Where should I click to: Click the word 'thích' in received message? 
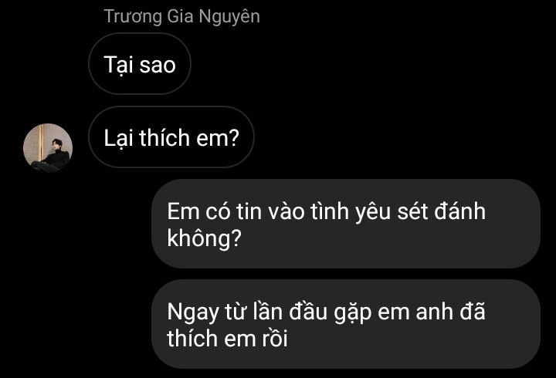(x=164, y=137)
